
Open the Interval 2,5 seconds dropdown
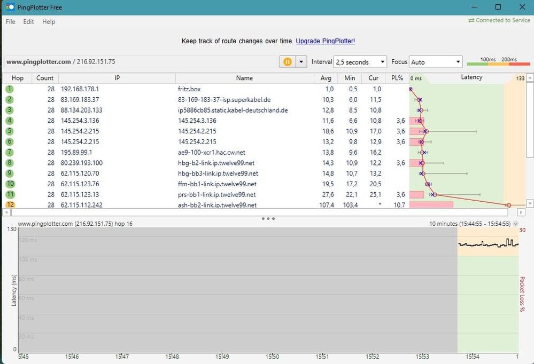[360, 62]
